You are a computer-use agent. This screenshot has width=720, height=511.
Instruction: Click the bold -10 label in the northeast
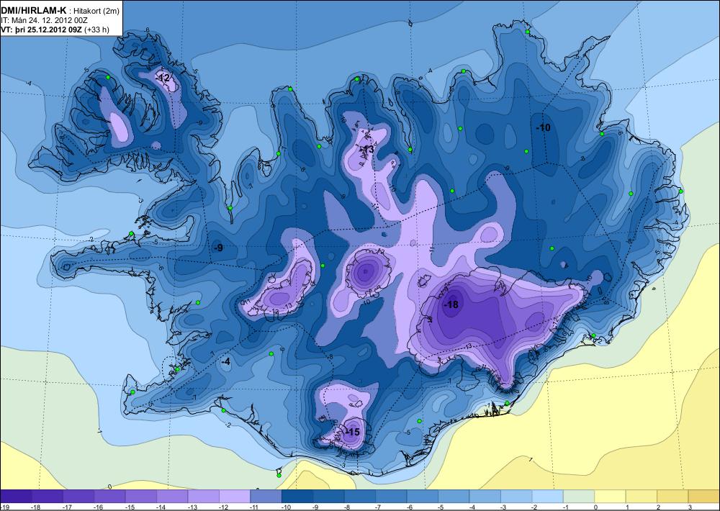[x=543, y=127]
